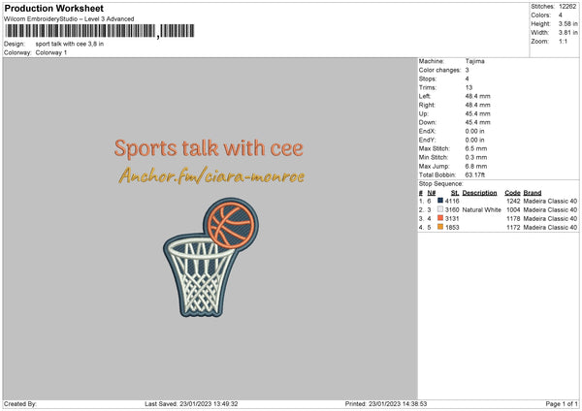Click thread code 1004 in stop sequence
Image resolution: width=582 pixels, height=411 pixels.
pyautogui.click(x=513, y=210)
